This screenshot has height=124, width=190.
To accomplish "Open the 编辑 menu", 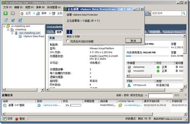I will click(18, 7).
